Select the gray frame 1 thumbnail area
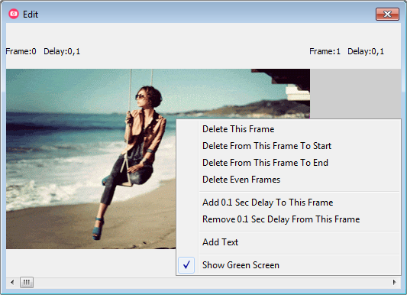 (356, 93)
